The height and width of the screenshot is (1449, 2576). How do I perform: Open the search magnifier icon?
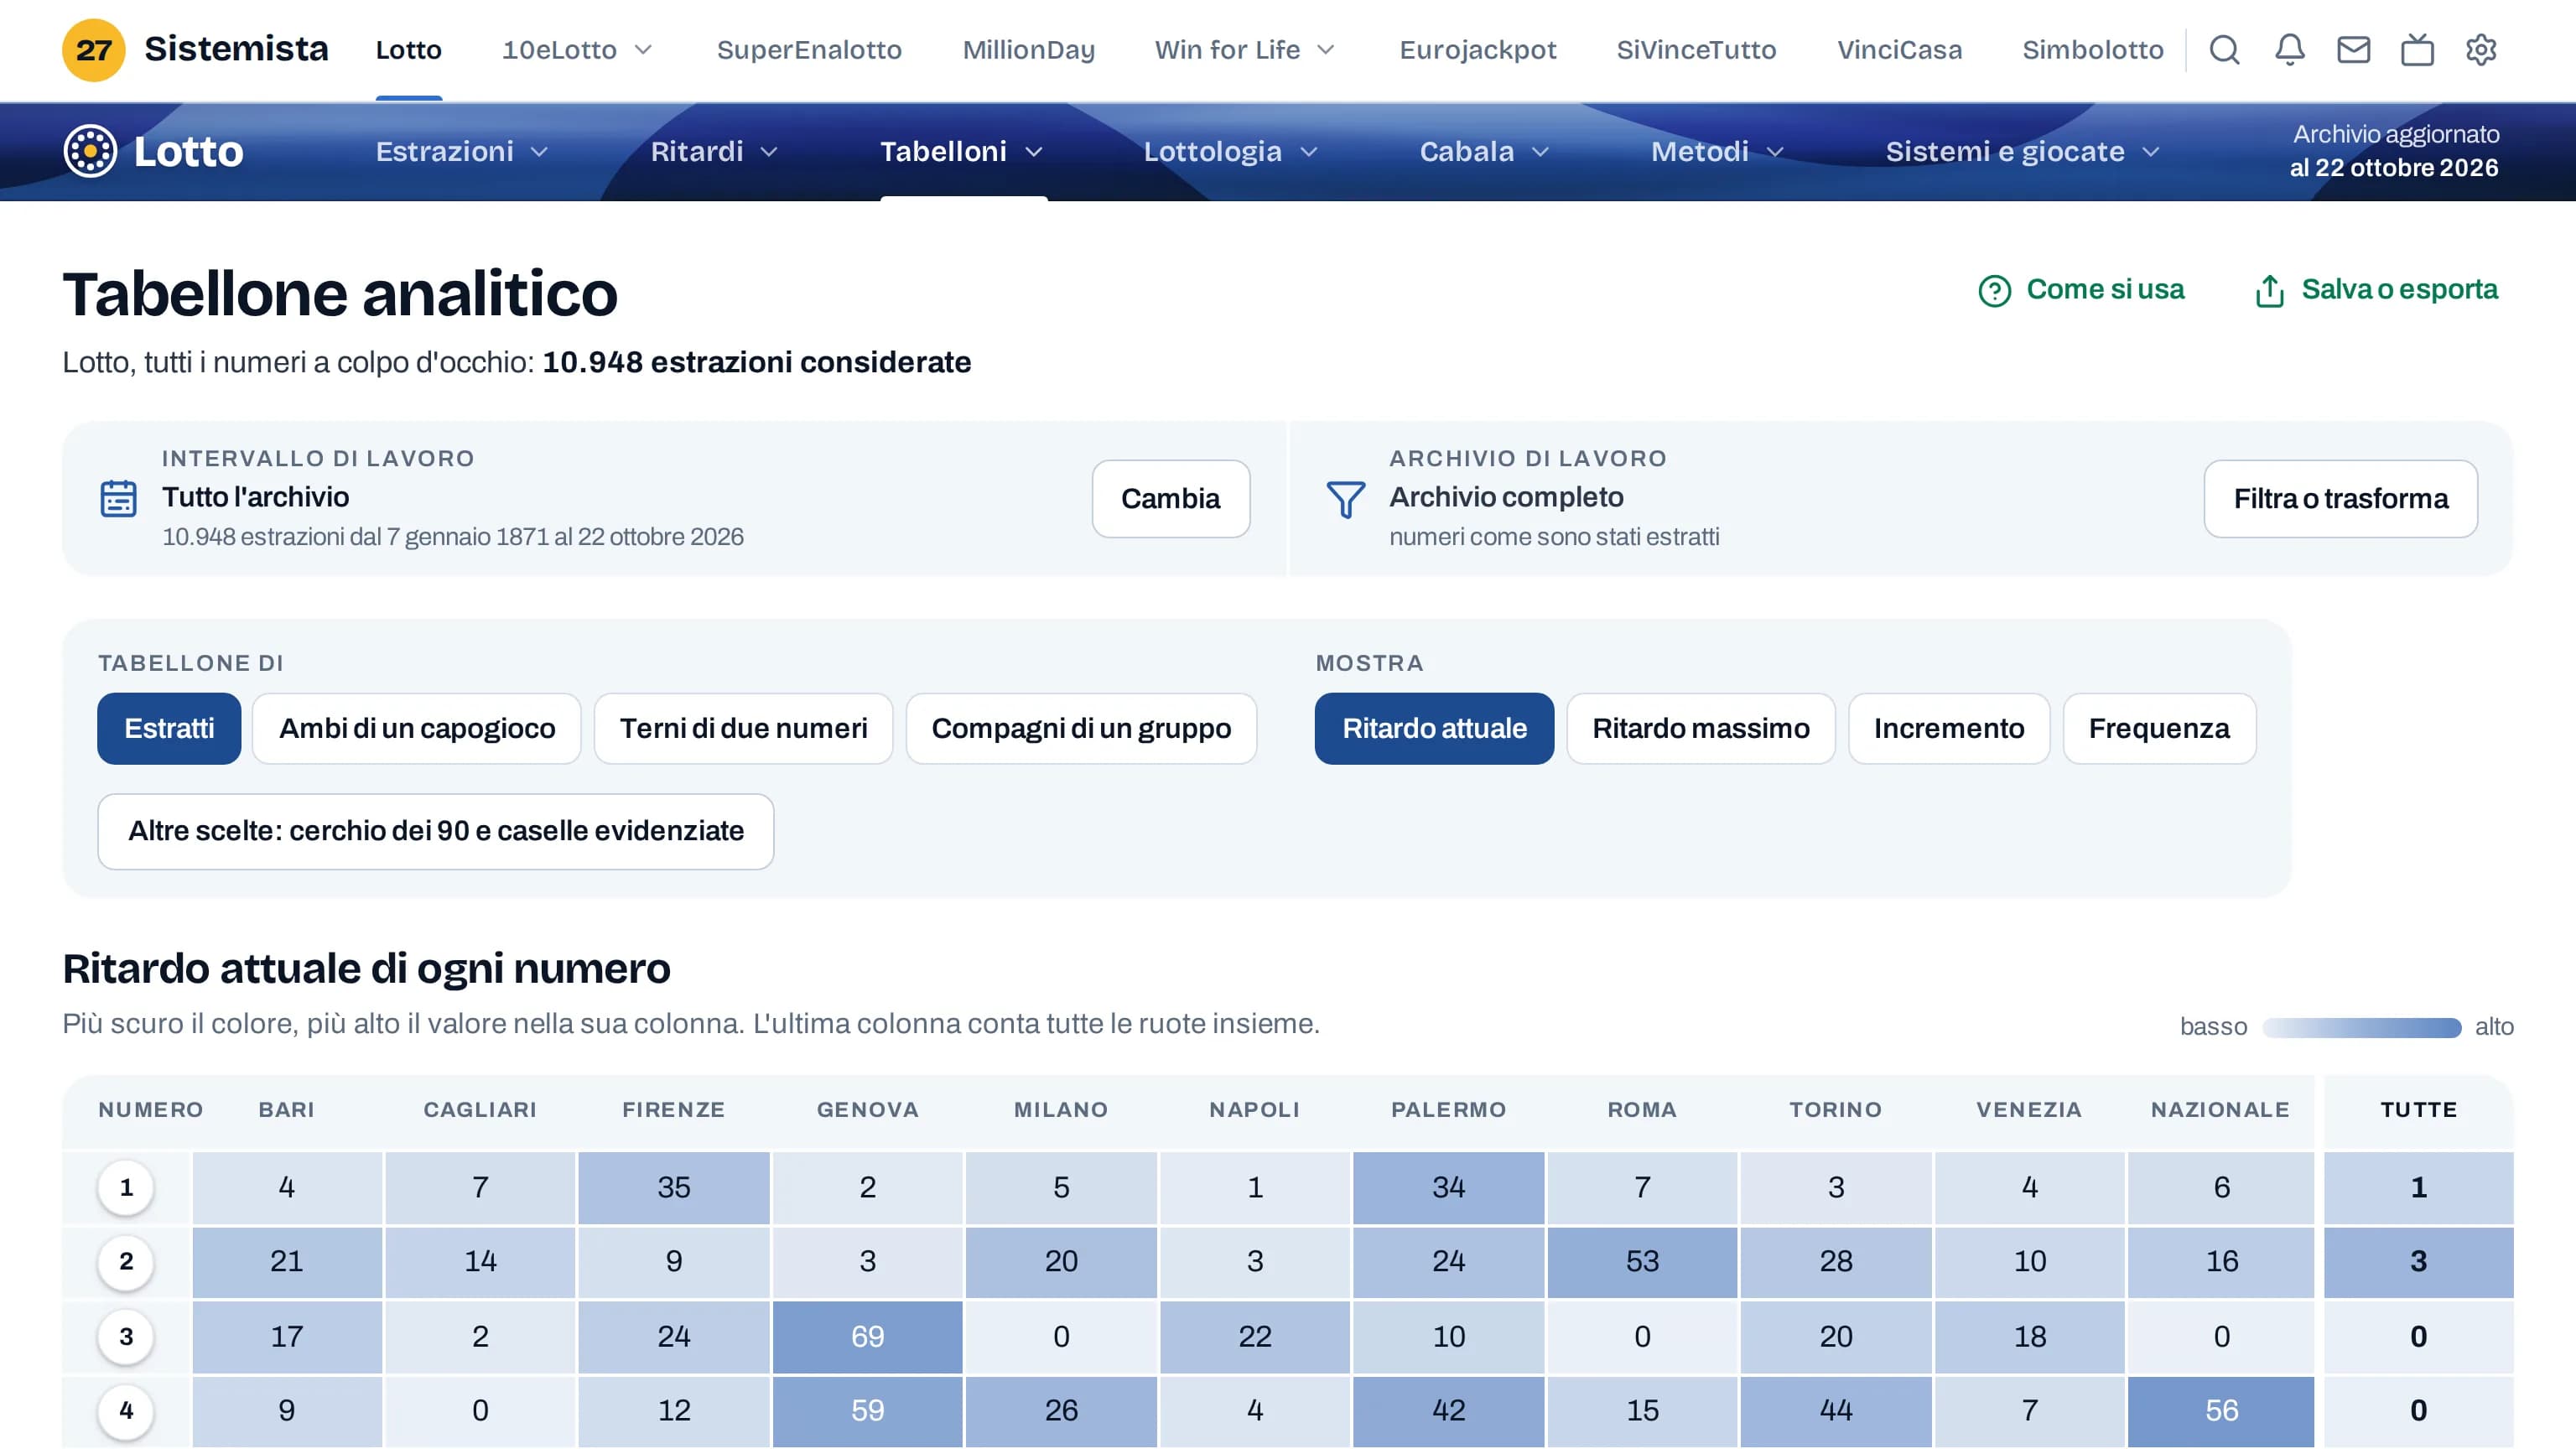click(x=2224, y=49)
